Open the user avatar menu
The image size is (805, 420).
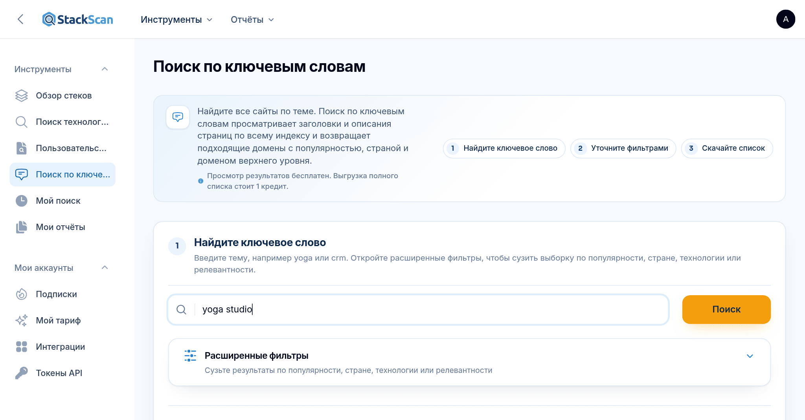pos(785,19)
